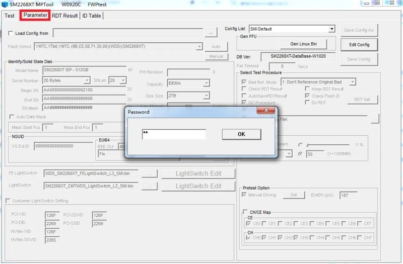Toggle the Manual Driving checkbox
The image size is (403, 264).
pos(244,195)
